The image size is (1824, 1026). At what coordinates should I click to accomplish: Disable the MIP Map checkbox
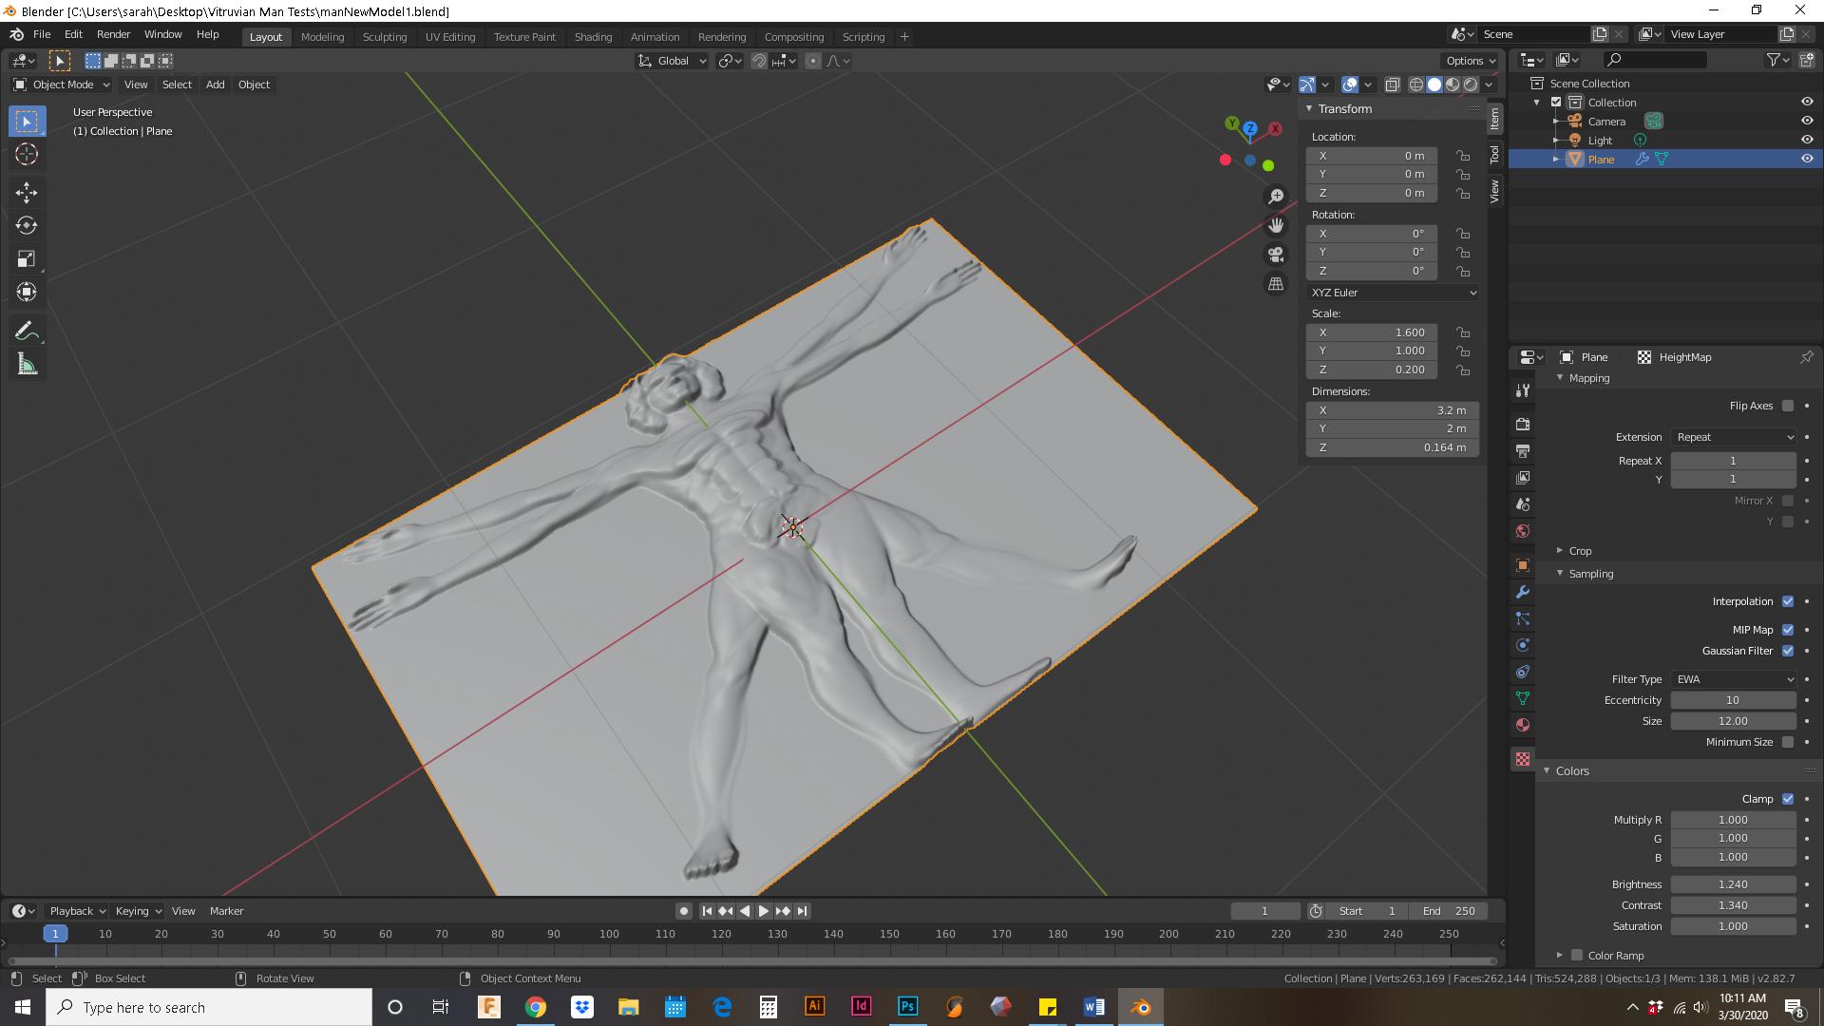point(1788,630)
